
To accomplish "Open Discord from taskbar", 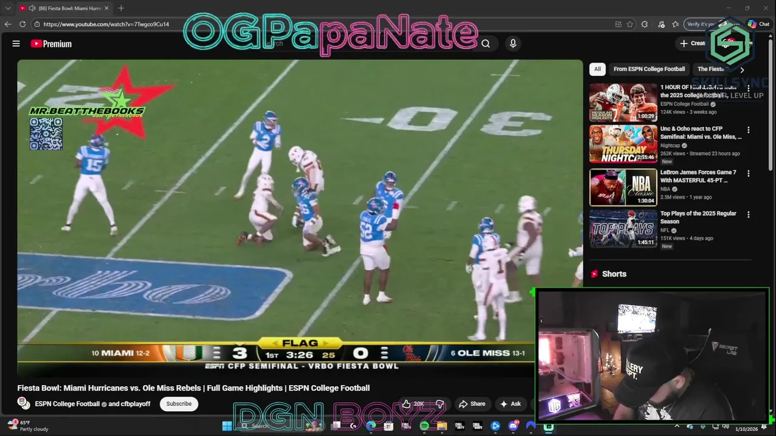I will pyautogui.click(x=513, y=426).
